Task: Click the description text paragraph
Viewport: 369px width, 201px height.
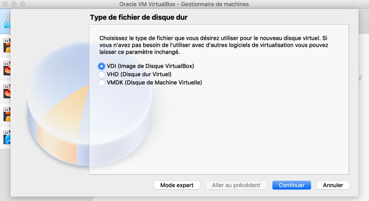Action: 214,45
